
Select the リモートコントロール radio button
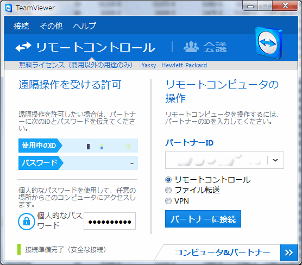(168, 180)
